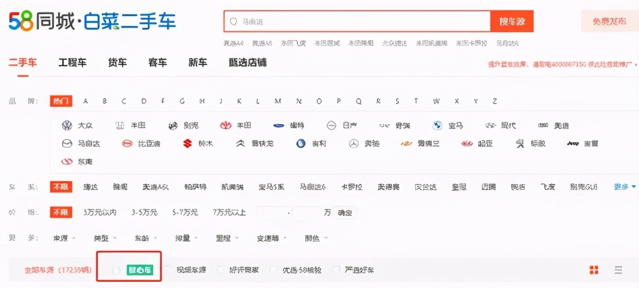The width and height of the screenshot is (639, 288).
Task: Open the 客车 tab
Action: (158, 63)
